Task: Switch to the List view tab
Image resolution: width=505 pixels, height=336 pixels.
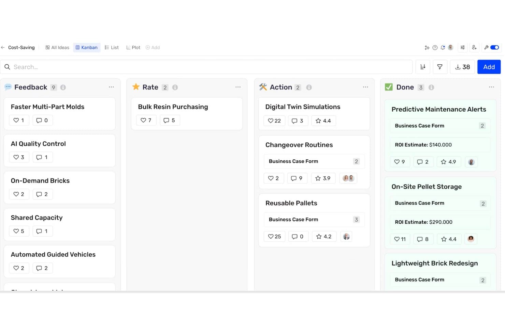Action: (112, 48)
